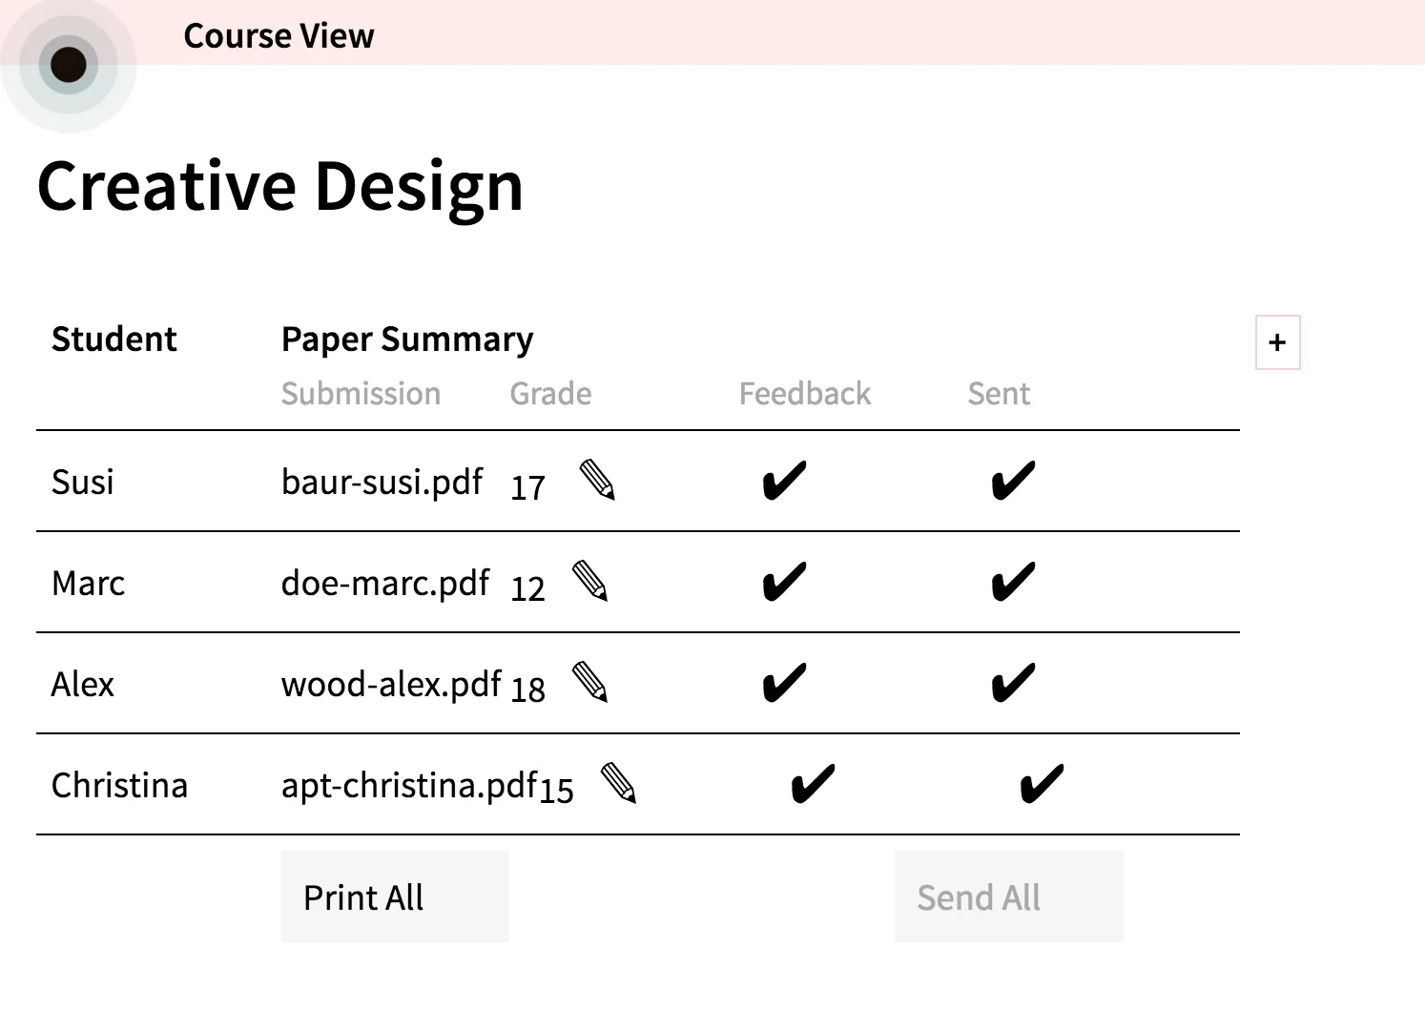The width and height of the screenshot is (1425, 1009).
Task: Click grade value 12 for Marc
Action: pos(527,589)
